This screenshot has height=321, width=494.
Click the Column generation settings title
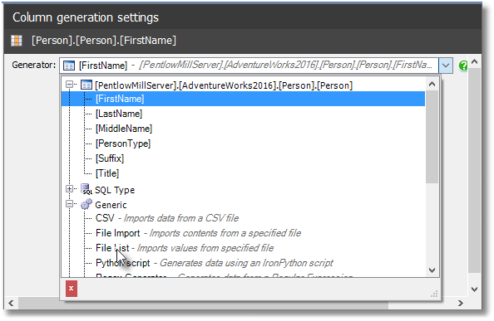(86, 17)
